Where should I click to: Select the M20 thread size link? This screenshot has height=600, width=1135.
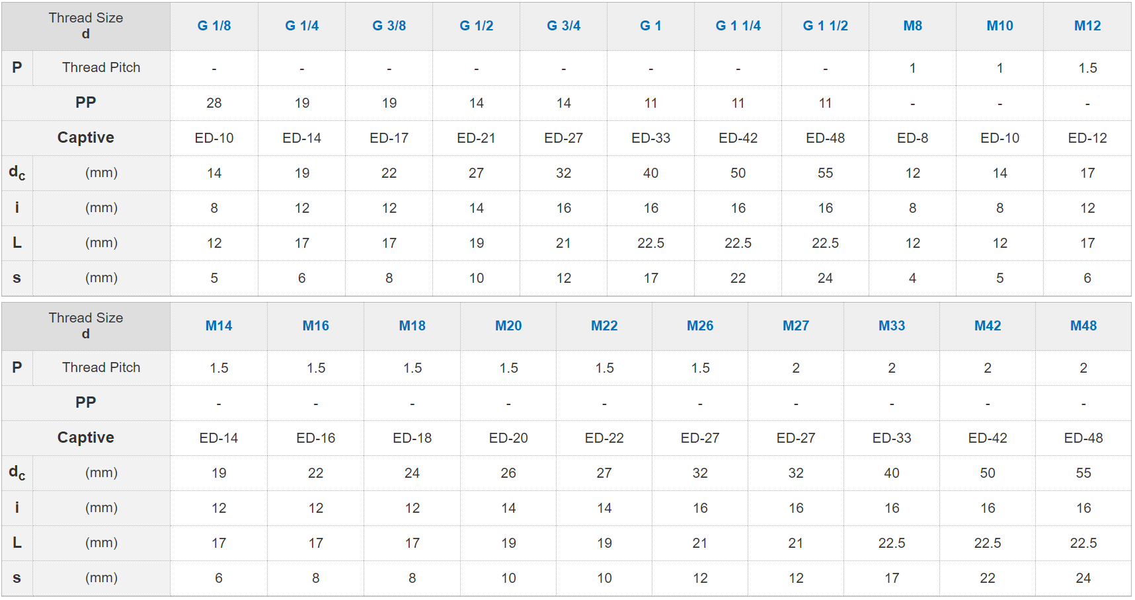click(x=508, y=326)
